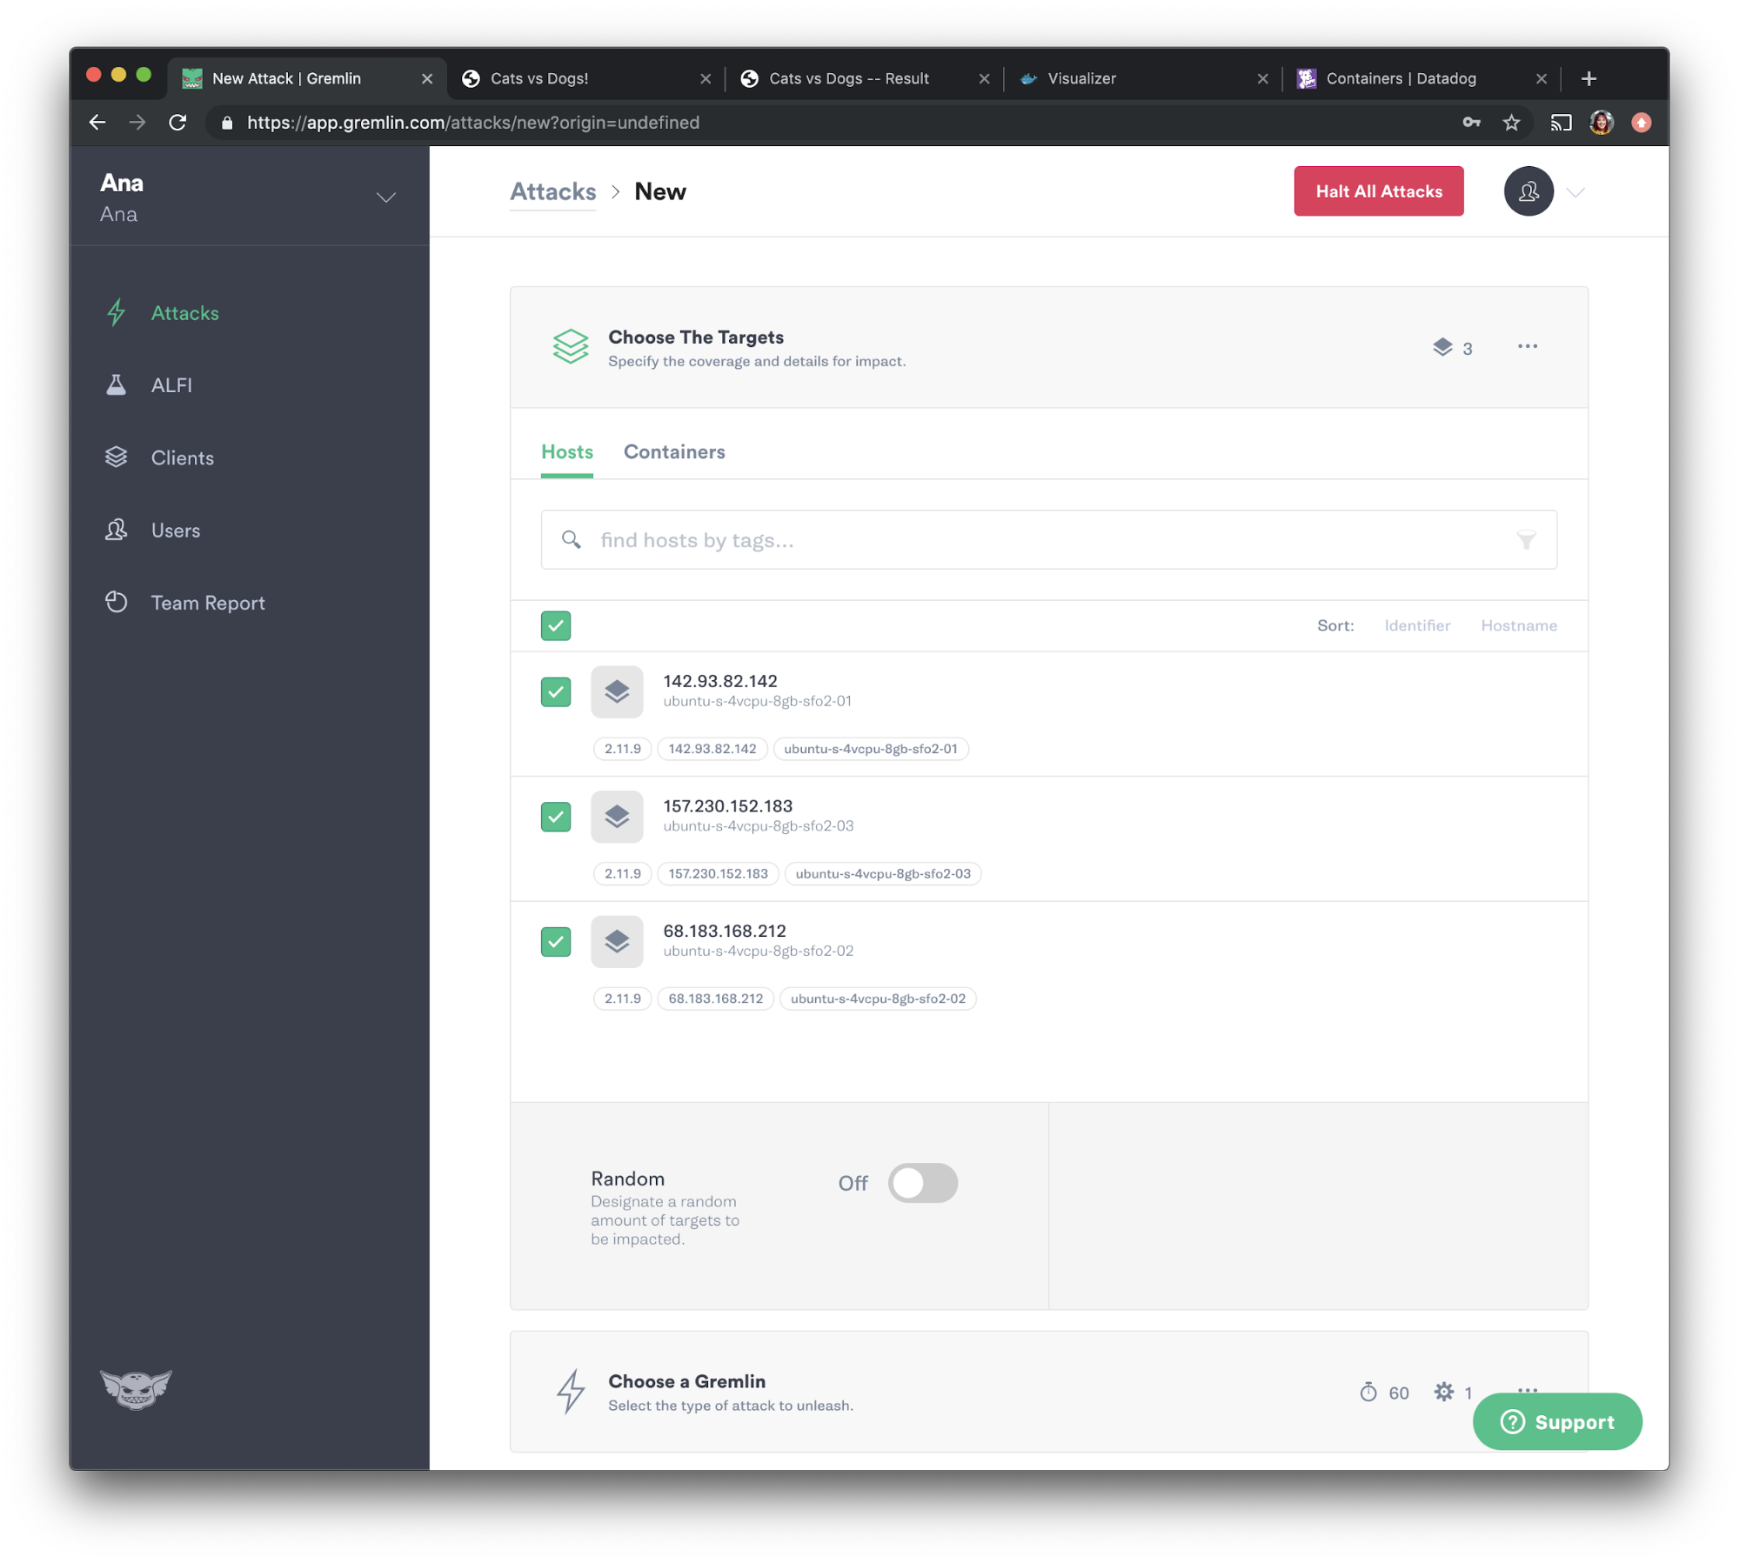The width and height of the screenshot is (1739, 1563).
Task: Sort hosts by Hostname
Action: click(1518, 625)
